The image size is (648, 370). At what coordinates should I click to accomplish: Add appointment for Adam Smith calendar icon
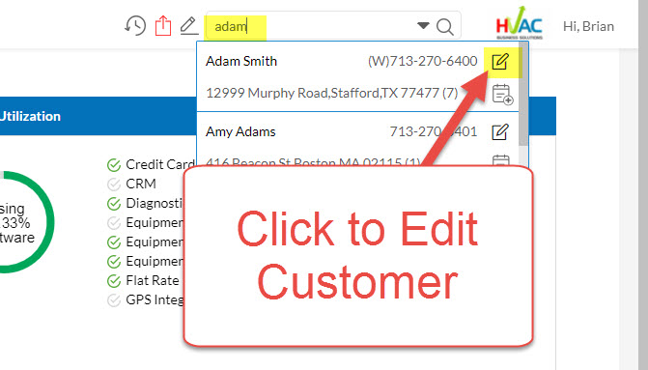[x=502, y=95]
